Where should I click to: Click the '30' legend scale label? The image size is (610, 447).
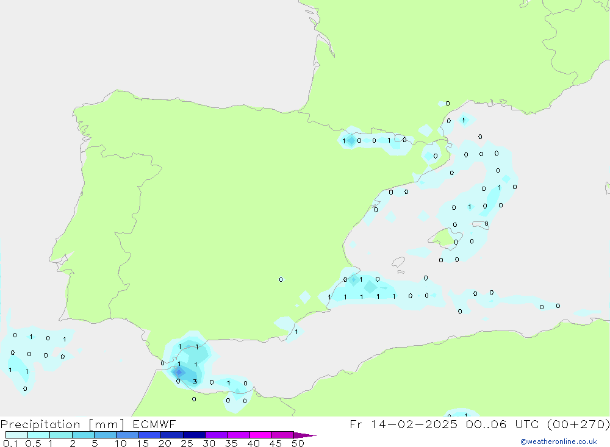click(209, 443)
